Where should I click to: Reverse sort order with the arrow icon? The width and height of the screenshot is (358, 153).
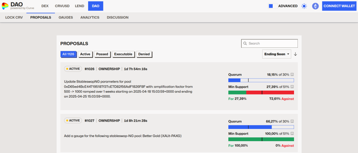pos(295,54)
